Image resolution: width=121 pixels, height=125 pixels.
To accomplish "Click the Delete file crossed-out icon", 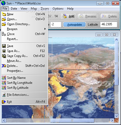I will (x=4, y=66).
